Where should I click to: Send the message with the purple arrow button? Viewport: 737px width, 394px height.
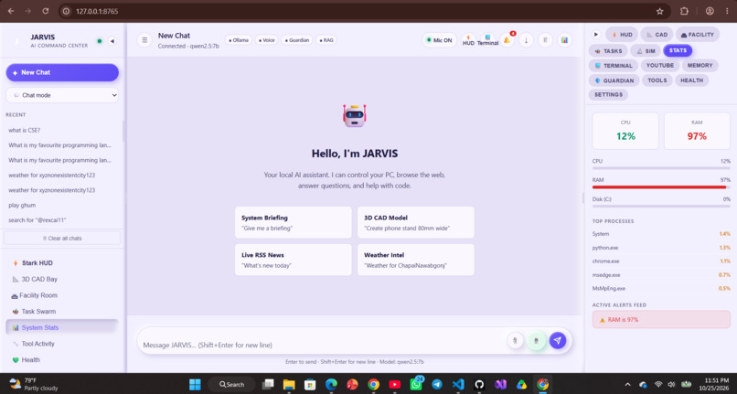coord(558,340)
